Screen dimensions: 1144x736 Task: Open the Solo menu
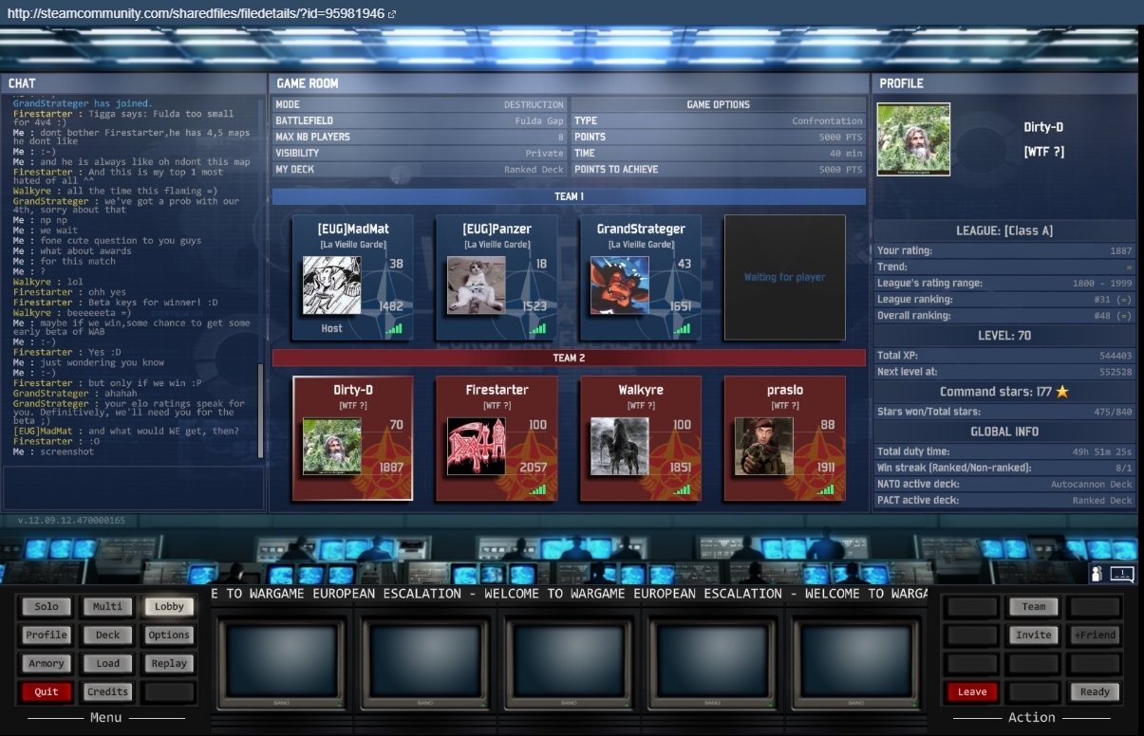pos(47,607)
